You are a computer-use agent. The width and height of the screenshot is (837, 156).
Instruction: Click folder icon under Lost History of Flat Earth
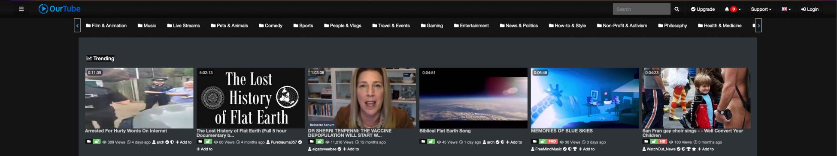pos(200,141)
